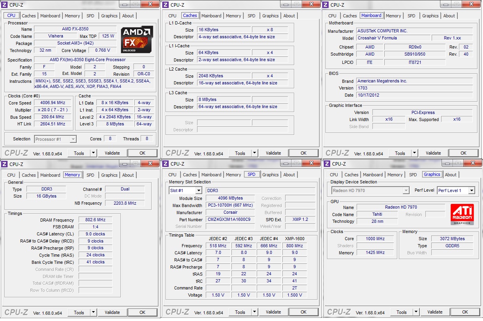Click the ASUSTeK COMPUTER INC. manufacturer value
This screenshot has width=483, height=321.
(414, 31)
